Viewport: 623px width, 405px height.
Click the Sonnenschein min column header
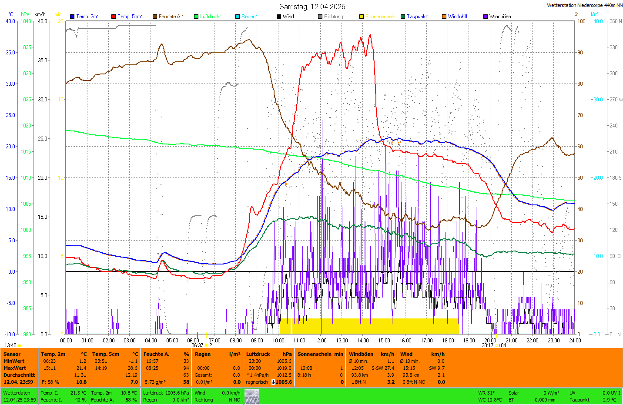pos(320,354)
